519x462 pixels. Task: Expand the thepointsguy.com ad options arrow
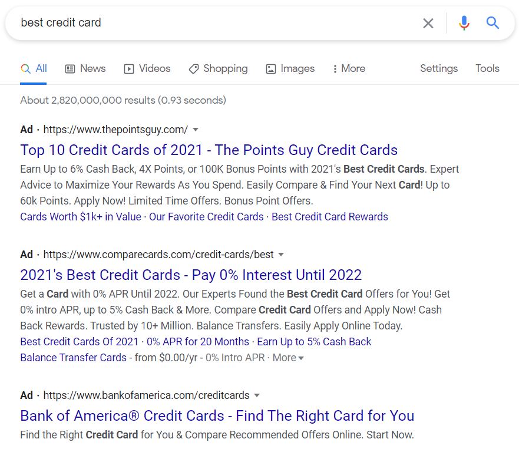coord(195,130)
